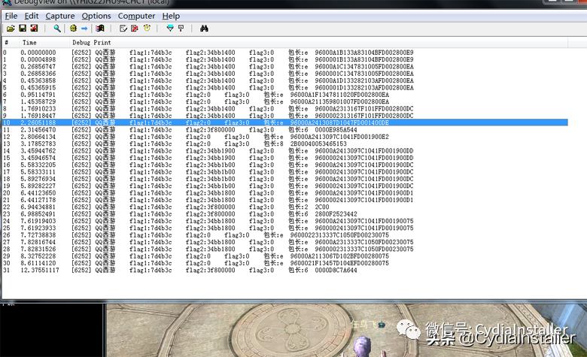Open the History Depth icon

pos(181,29)
